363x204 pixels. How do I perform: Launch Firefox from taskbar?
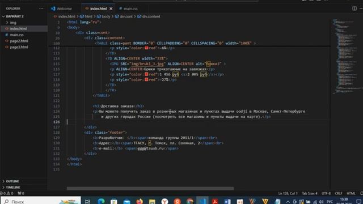(x=140, y=201)
